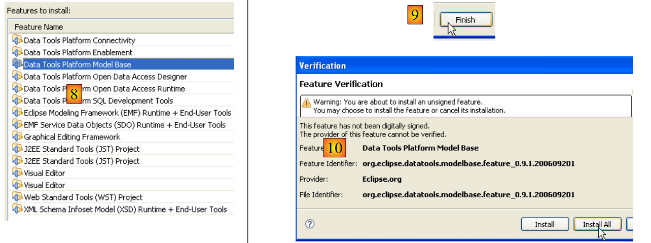Click the orange step 10 marker
651x243 pixels.
[x=335, y=148]
